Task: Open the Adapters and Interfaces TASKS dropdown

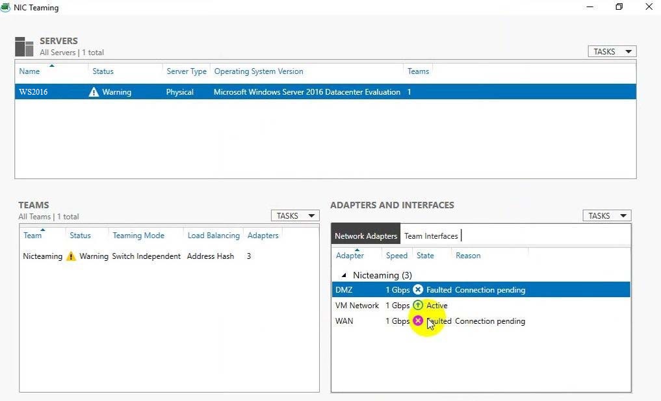Action: (607, 215)
